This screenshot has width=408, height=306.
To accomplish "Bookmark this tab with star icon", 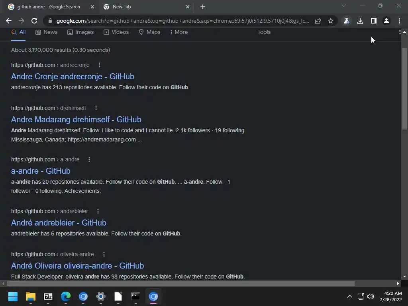I will tap(330, 21).
